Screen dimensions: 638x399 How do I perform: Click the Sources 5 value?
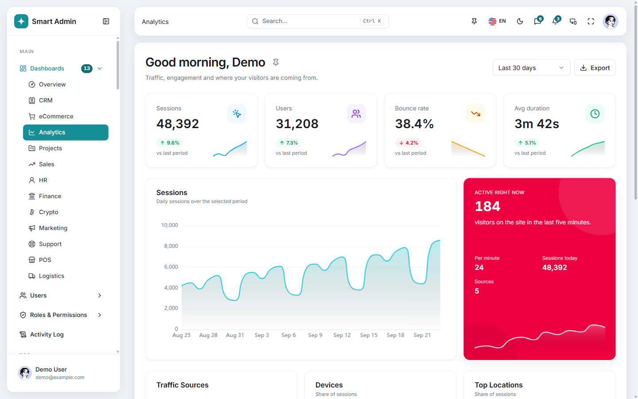tap(477, 291)
